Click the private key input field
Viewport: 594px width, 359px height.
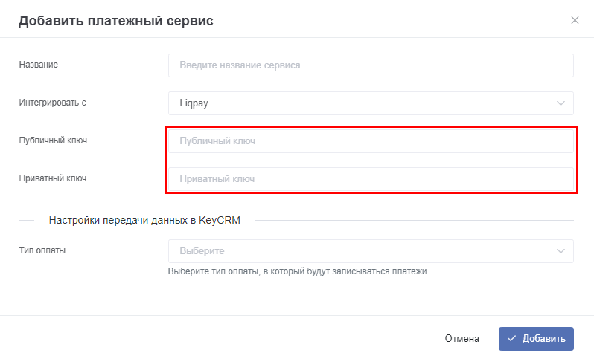tap(371, 179)
